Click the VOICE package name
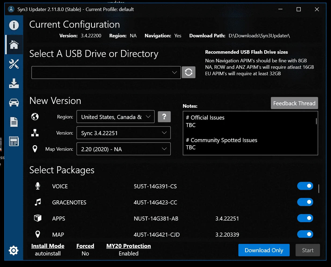 coord(60,186)
